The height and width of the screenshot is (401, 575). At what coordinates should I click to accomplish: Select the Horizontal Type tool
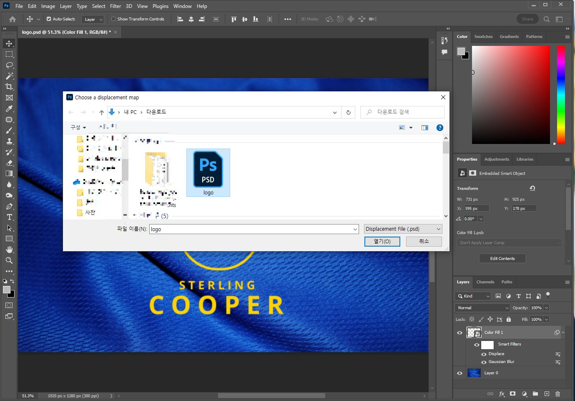pyautogui.click(x=9, y=217)
